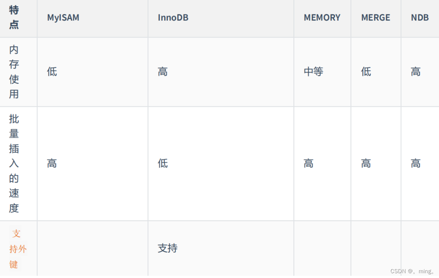Select MyISAM's 高 bulk insert speed cell
Screen dimensions: 439x278
coord(52,163)
